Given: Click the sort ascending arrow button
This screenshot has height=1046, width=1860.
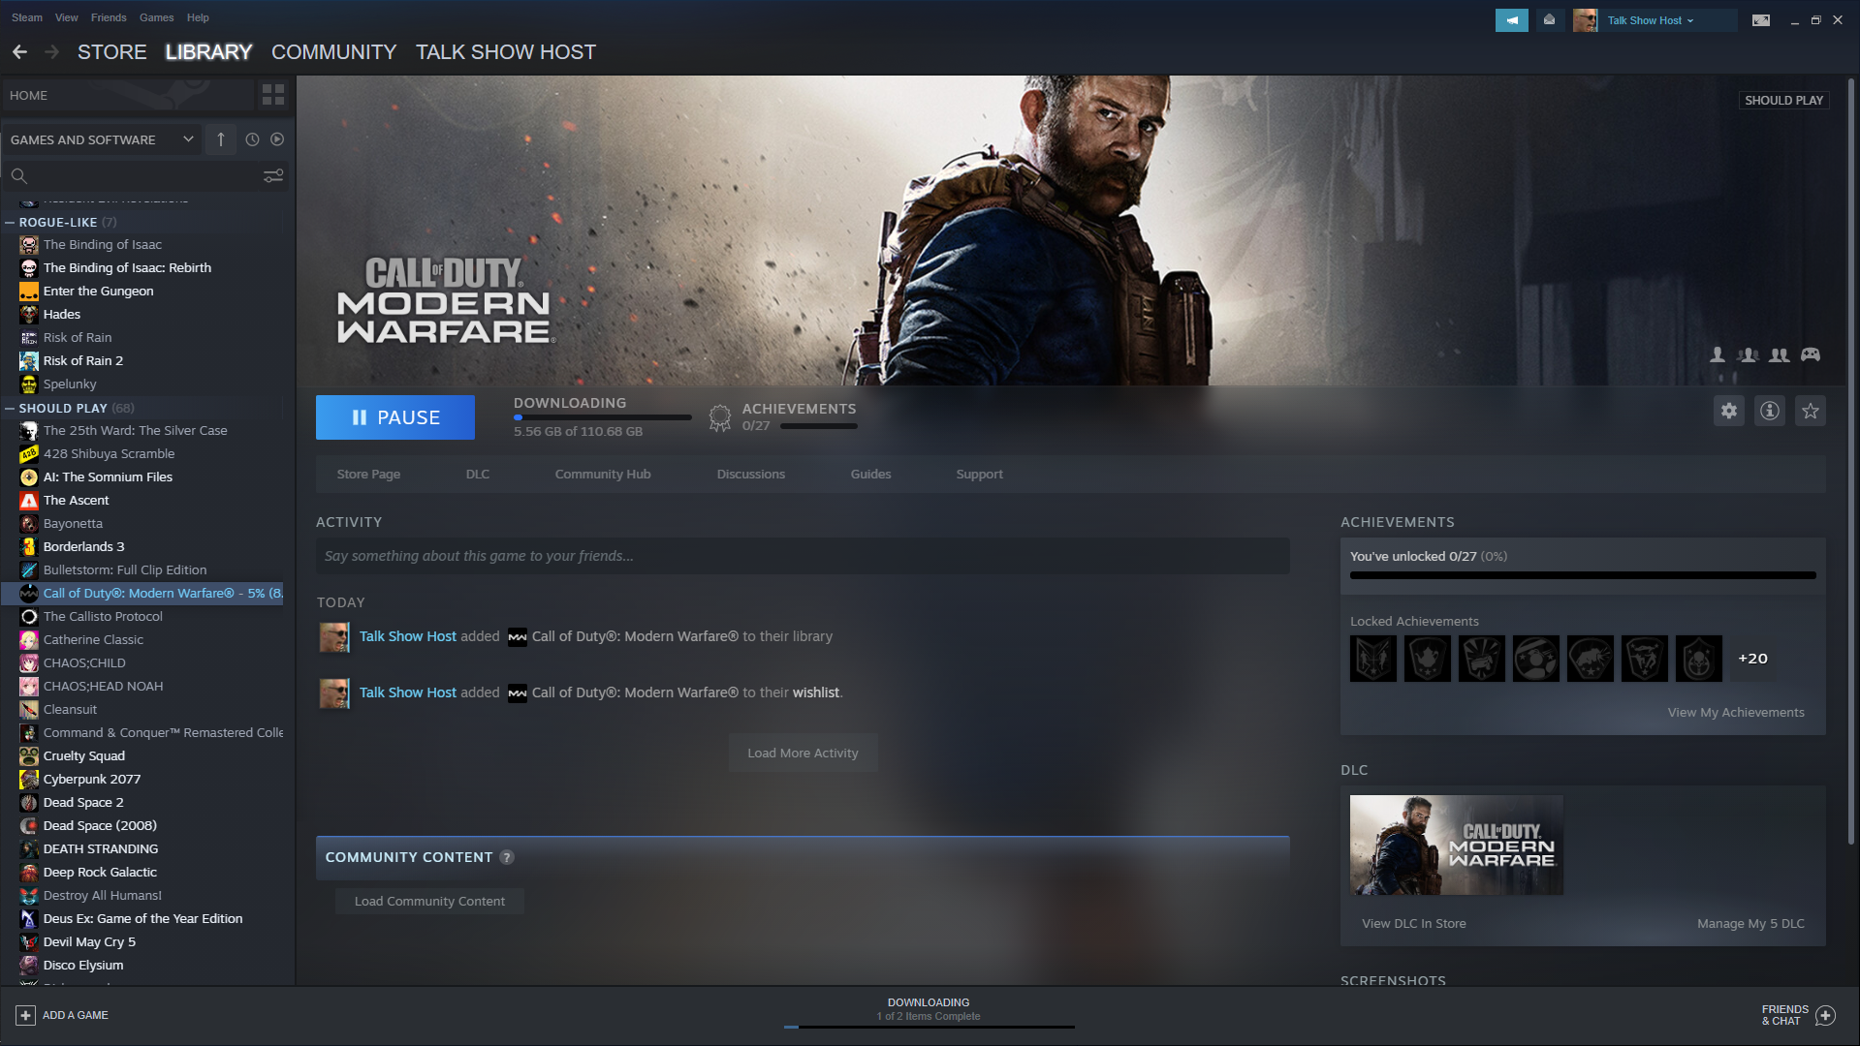Looking at the screenshot, I should pyautogui.click(x=221, y=139).
